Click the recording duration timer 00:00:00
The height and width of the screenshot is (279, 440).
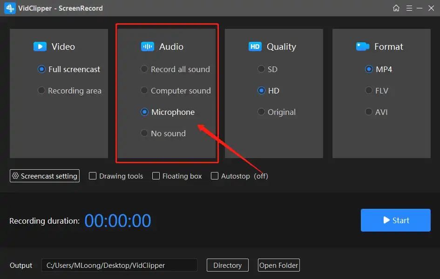pyautogui.click(x=118, y=221)
